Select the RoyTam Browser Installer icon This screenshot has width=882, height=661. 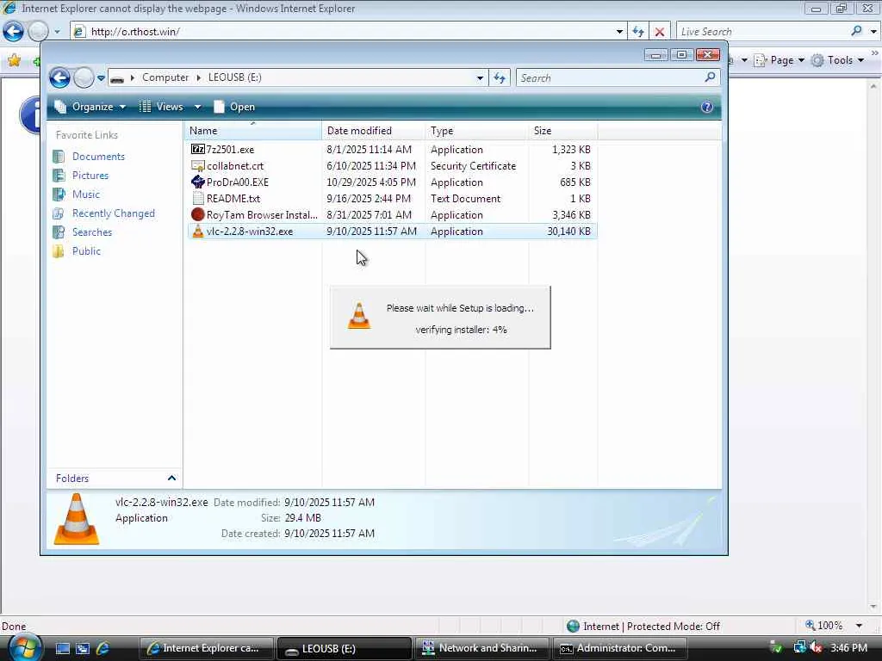click(x=197, y=214)
